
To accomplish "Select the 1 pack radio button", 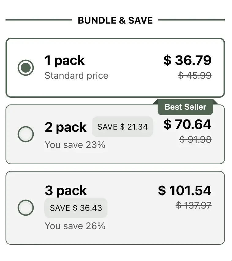I will click(26, 67).
